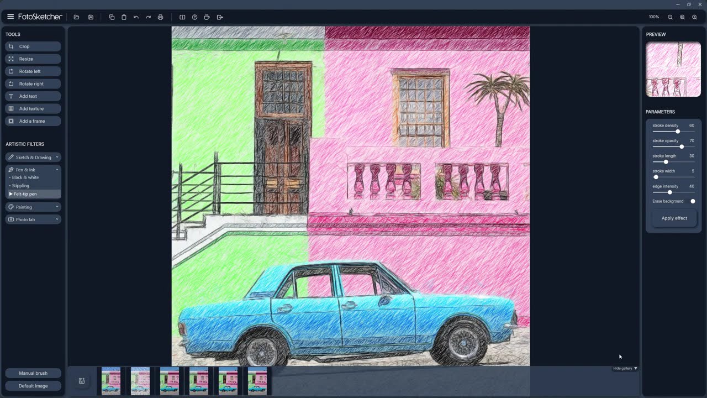Screen dimensions: 707x398
Task: Click the 100% zoom level text
Action: 654,17
